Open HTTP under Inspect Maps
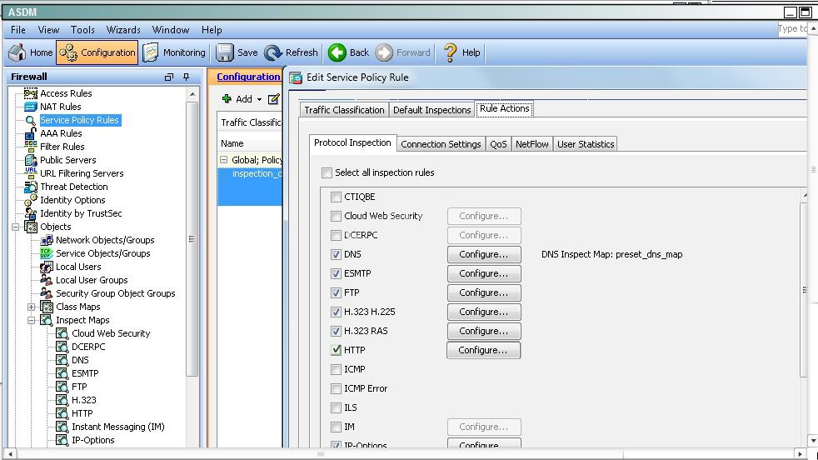This screenshot has width=818, height=460. pos(75,413)
